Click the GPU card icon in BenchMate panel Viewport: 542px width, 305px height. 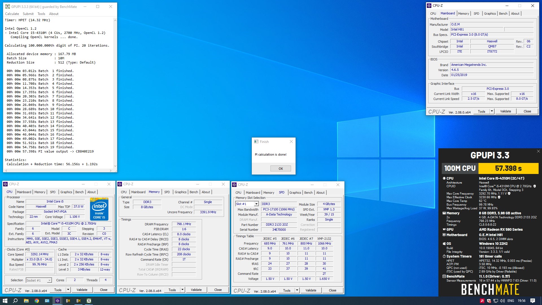point(444,230)
